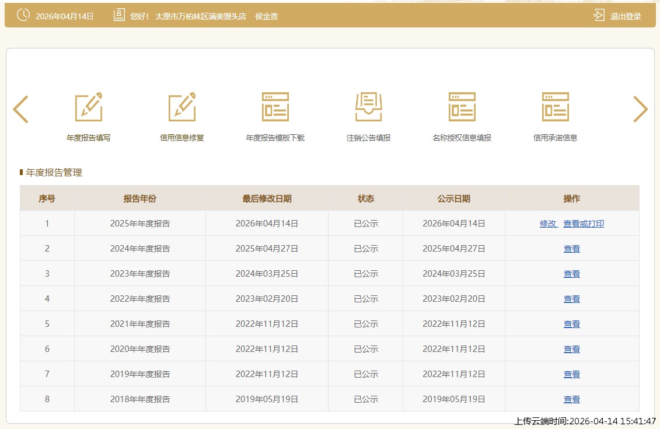Click the 信用信息修复 icon
The height and width of the screenshot is (429, 660).
tap(182, 107)
